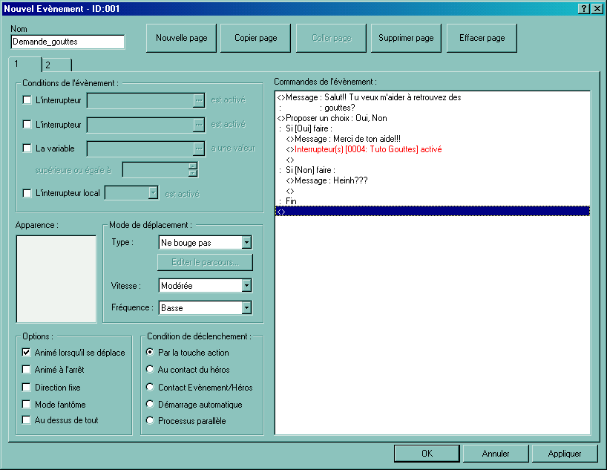Select Au contact du héros trigger
Screen dimensions: 607x470
(151, 370)
